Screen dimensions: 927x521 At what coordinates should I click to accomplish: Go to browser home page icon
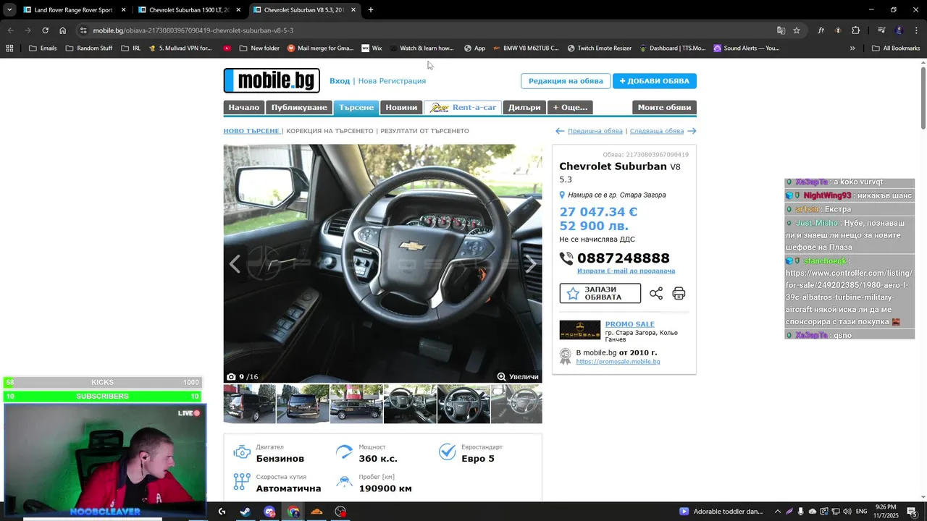pos(62,30)
